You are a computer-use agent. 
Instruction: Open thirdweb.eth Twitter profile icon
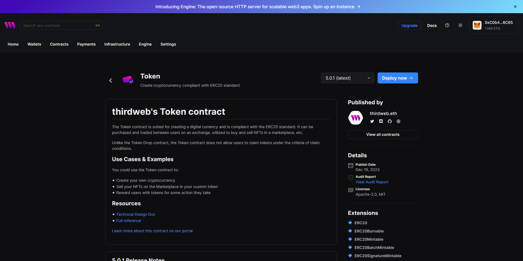[x=372, y=121]
